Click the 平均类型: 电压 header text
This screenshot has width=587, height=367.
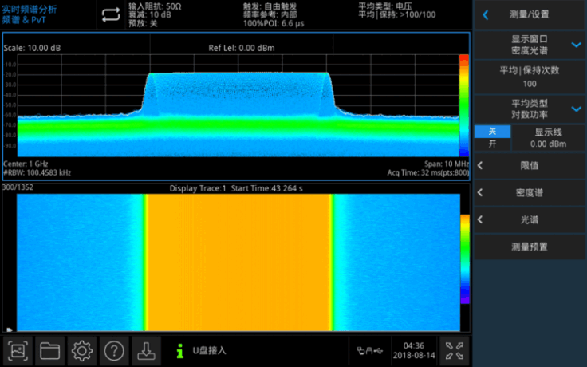[x=385, y=6]
